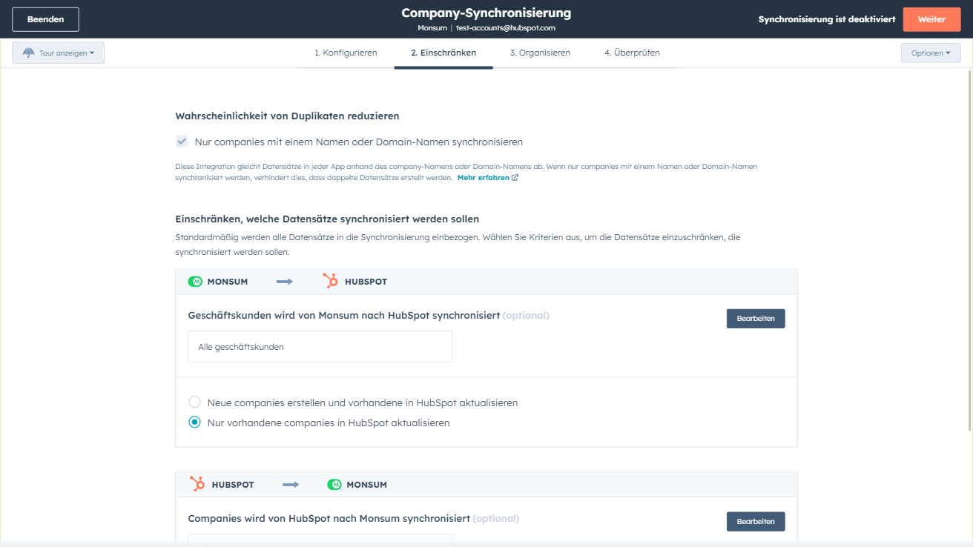
Task: Click the external link icon beside Mehr erfahren
Action: [515, 178]
